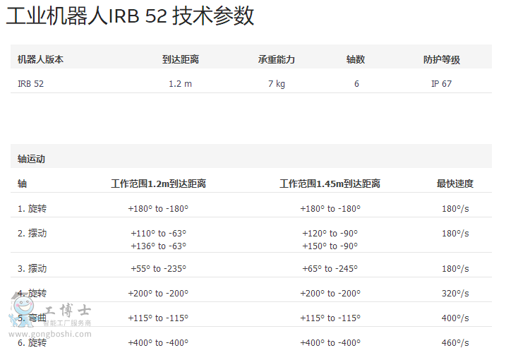
Task: Click the +150° to -90° value
Action: point(330,246)
